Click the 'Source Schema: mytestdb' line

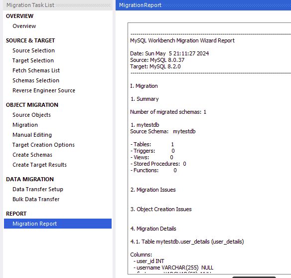[x=163, y=131]
